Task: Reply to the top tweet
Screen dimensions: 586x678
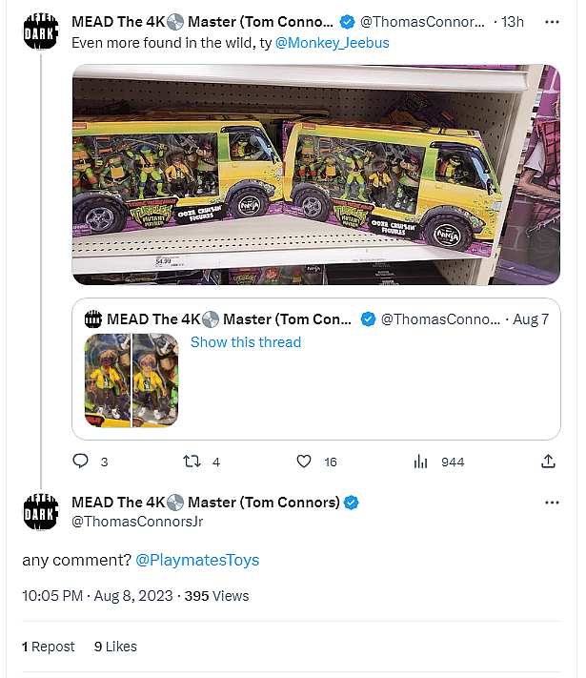Action: point(81,462)
